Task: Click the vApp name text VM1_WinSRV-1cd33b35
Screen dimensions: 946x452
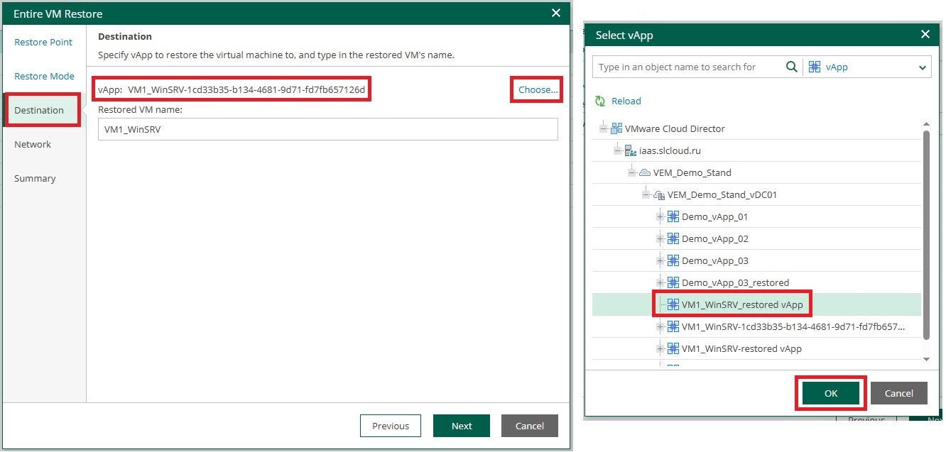Action: (246, 89)
